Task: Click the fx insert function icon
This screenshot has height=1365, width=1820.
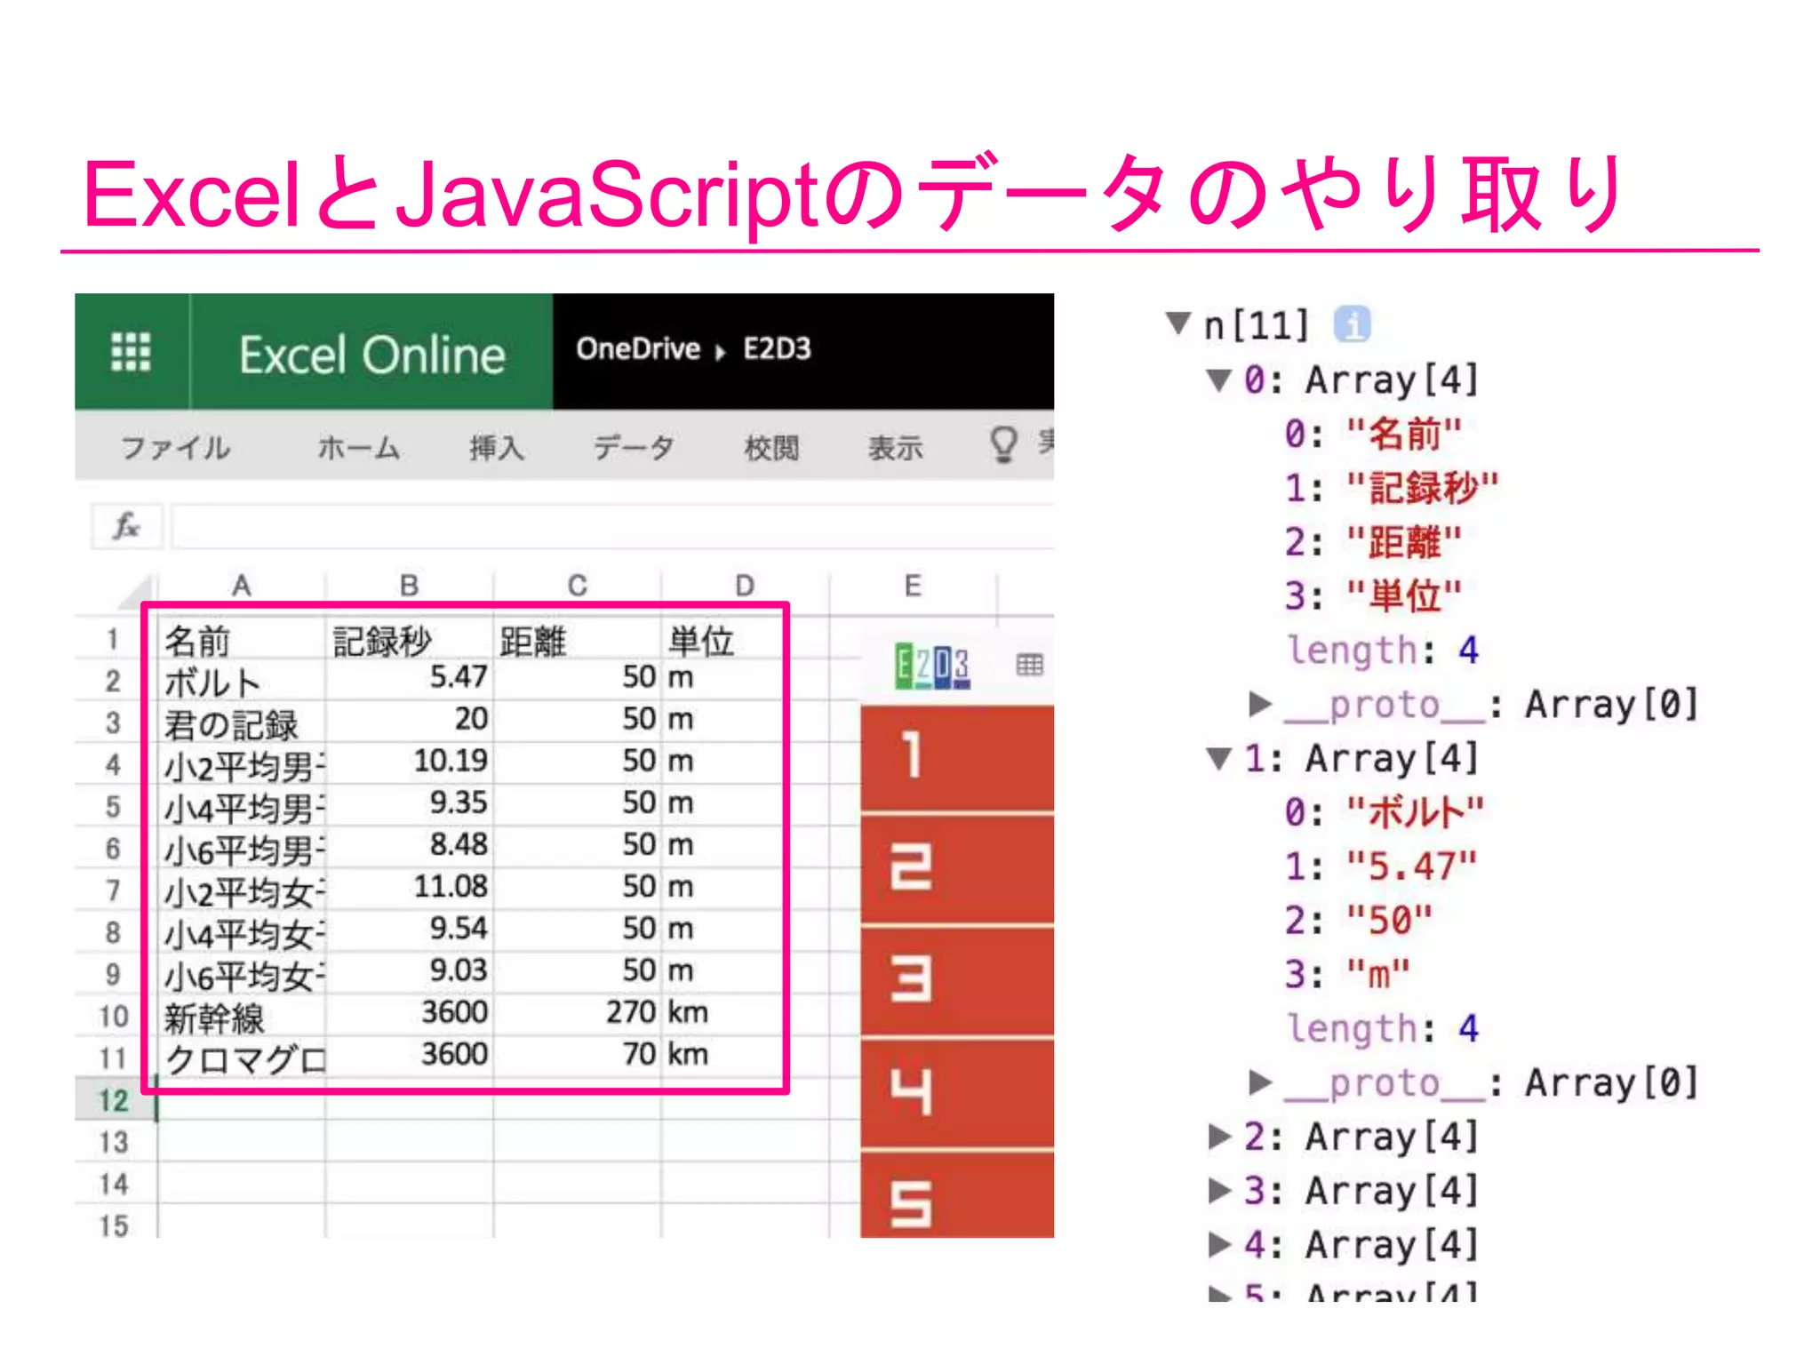Action: (126, 526)
